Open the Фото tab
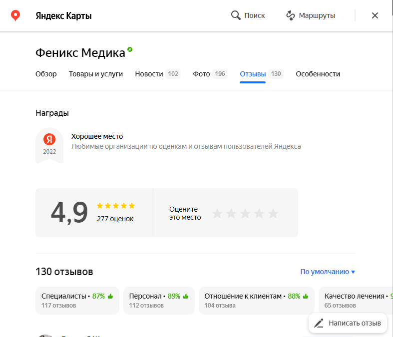Image resolution: width=393 pixels, height=337 pixels. point(210,74)
